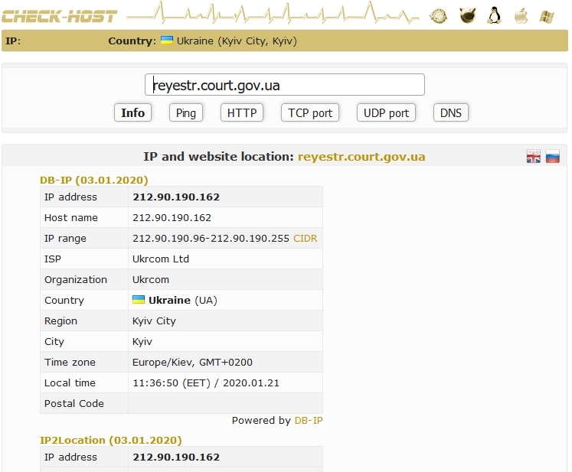The height and width of the screenshot is (472, 572).
Task: Switch language with the UK flag
Action: click(534, 157)
